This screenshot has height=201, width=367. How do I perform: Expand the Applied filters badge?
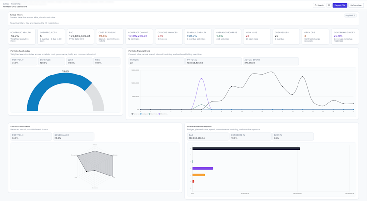click(x=350, y=16)
